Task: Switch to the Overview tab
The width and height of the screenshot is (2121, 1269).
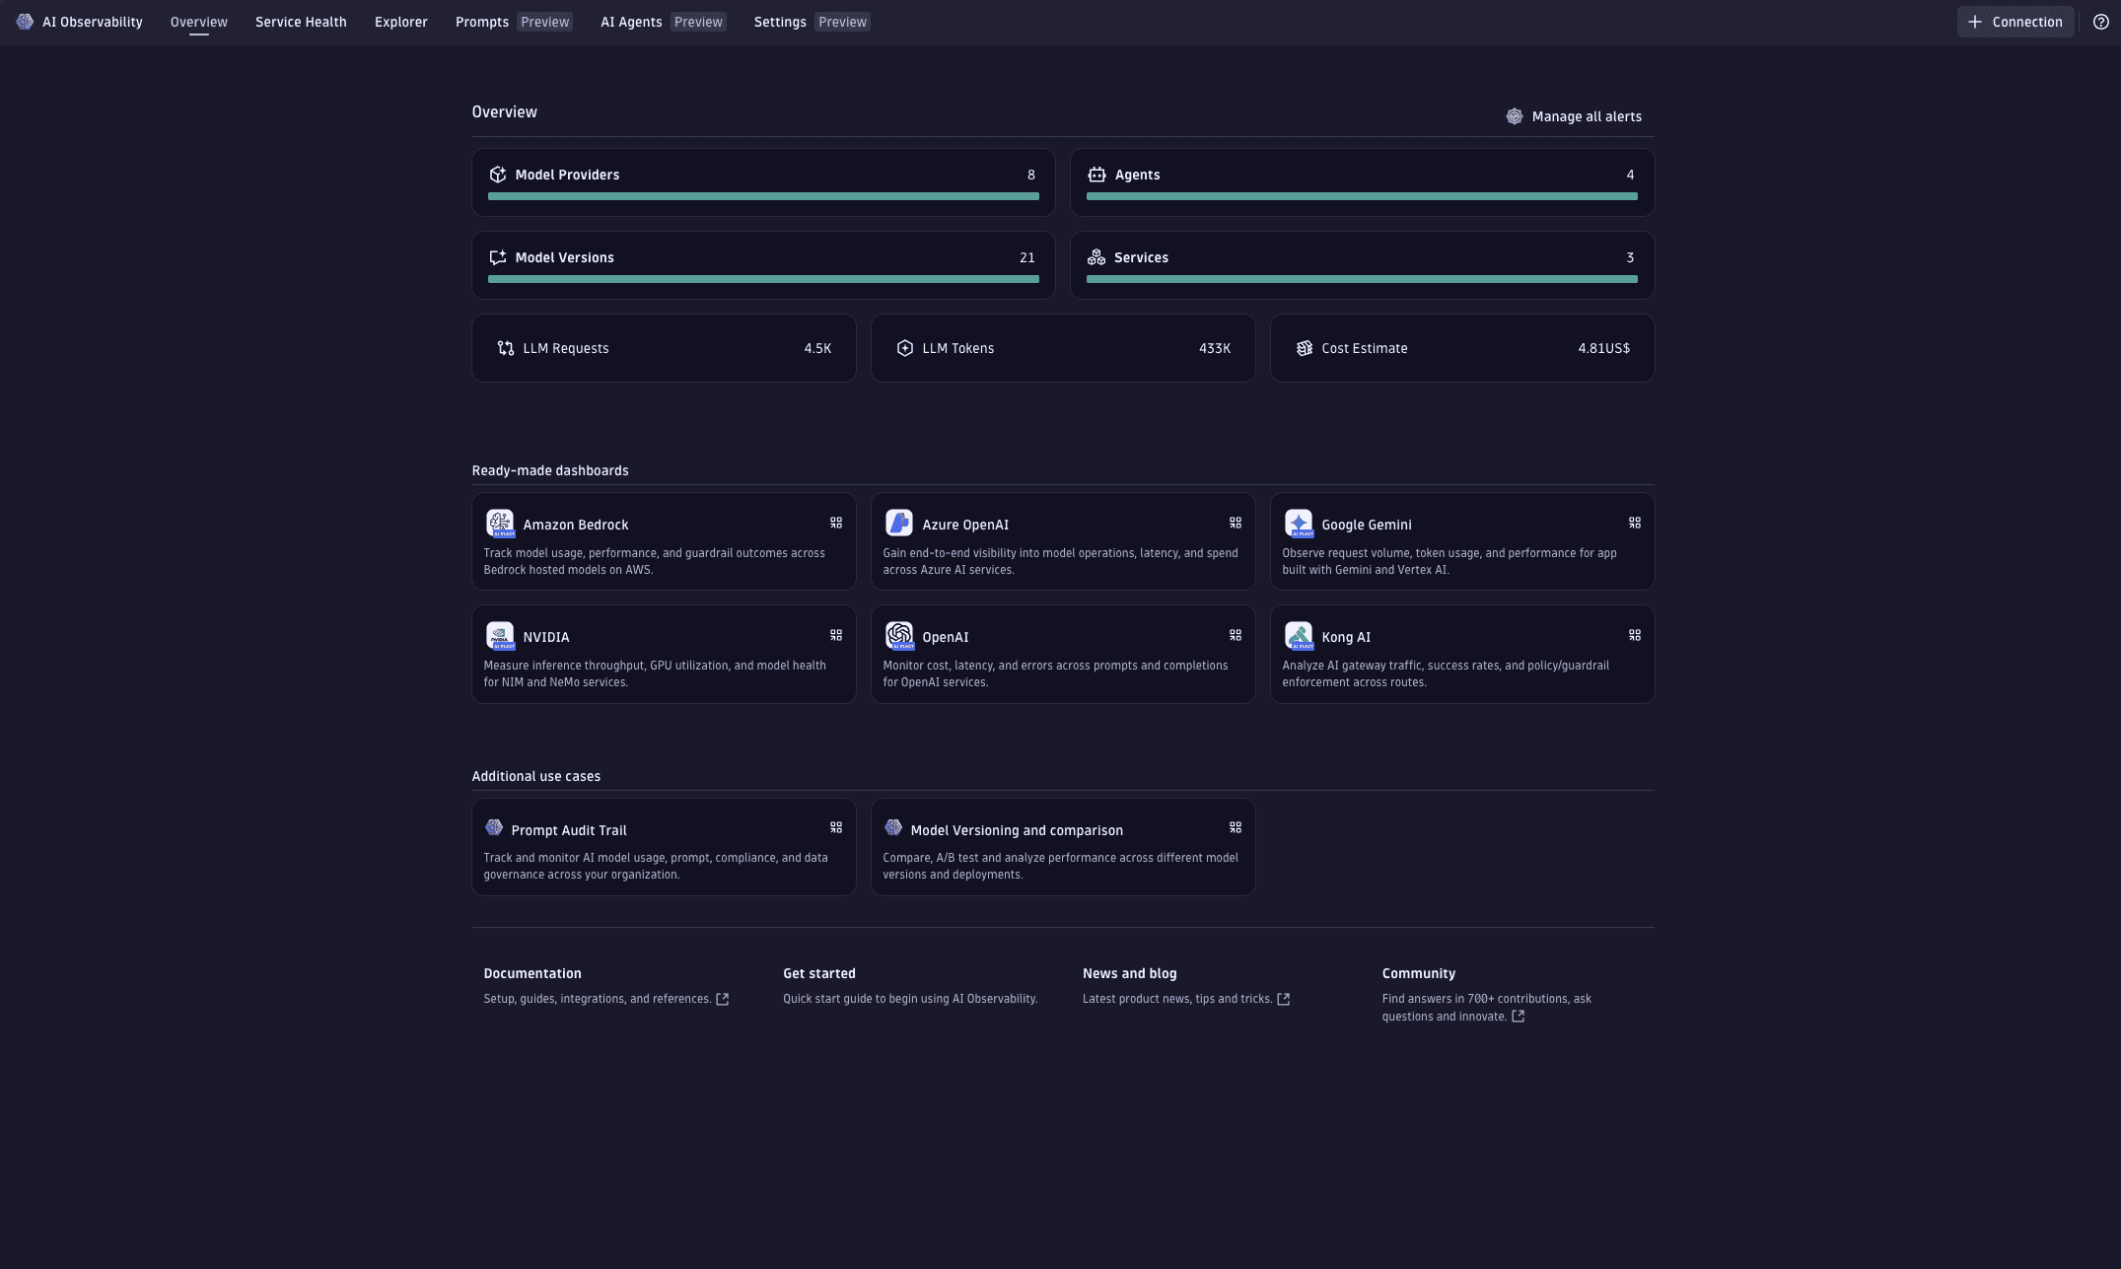Action: (x=199, y=22)
